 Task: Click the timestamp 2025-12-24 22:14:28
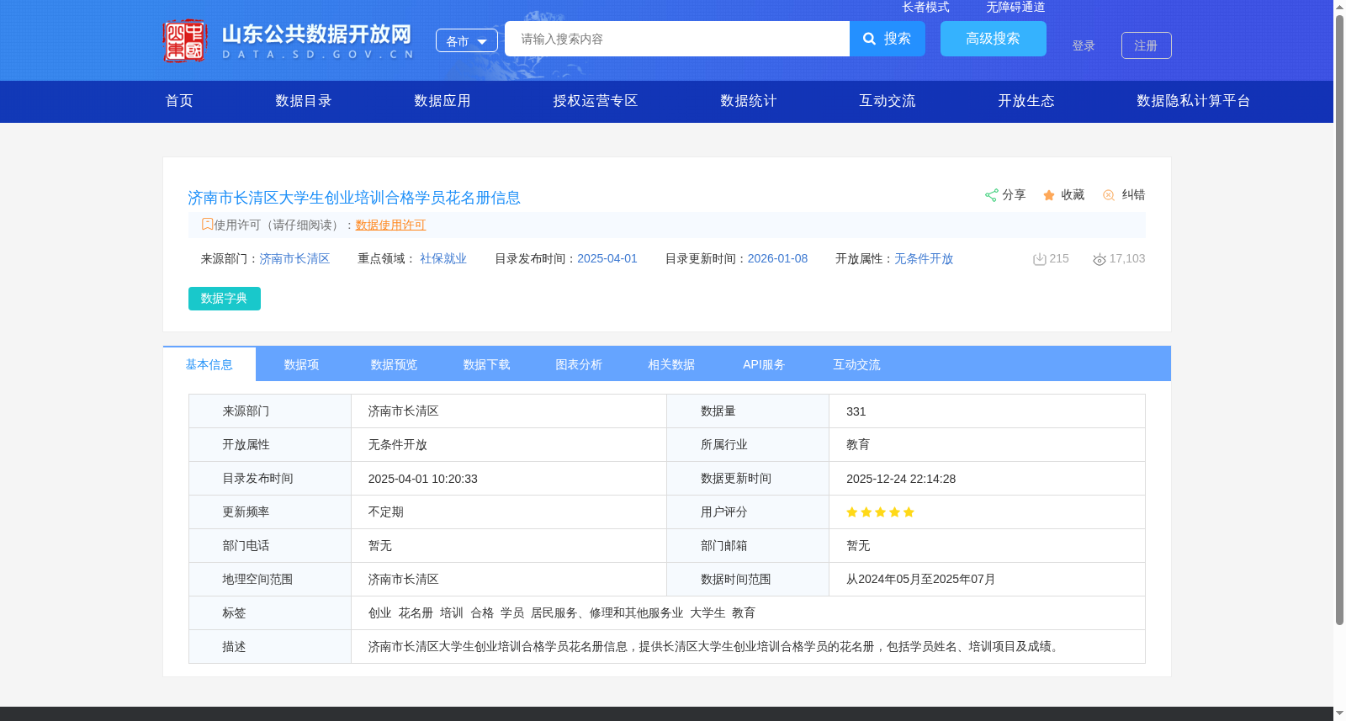[x=901, y=479]
